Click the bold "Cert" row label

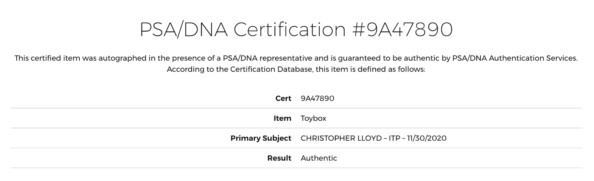click(x=283, y=98)
